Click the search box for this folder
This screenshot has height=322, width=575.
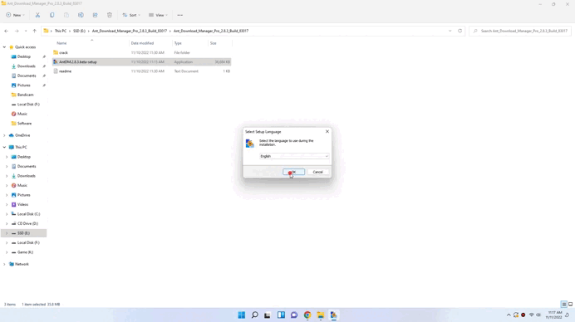click(x=520, y=31)
